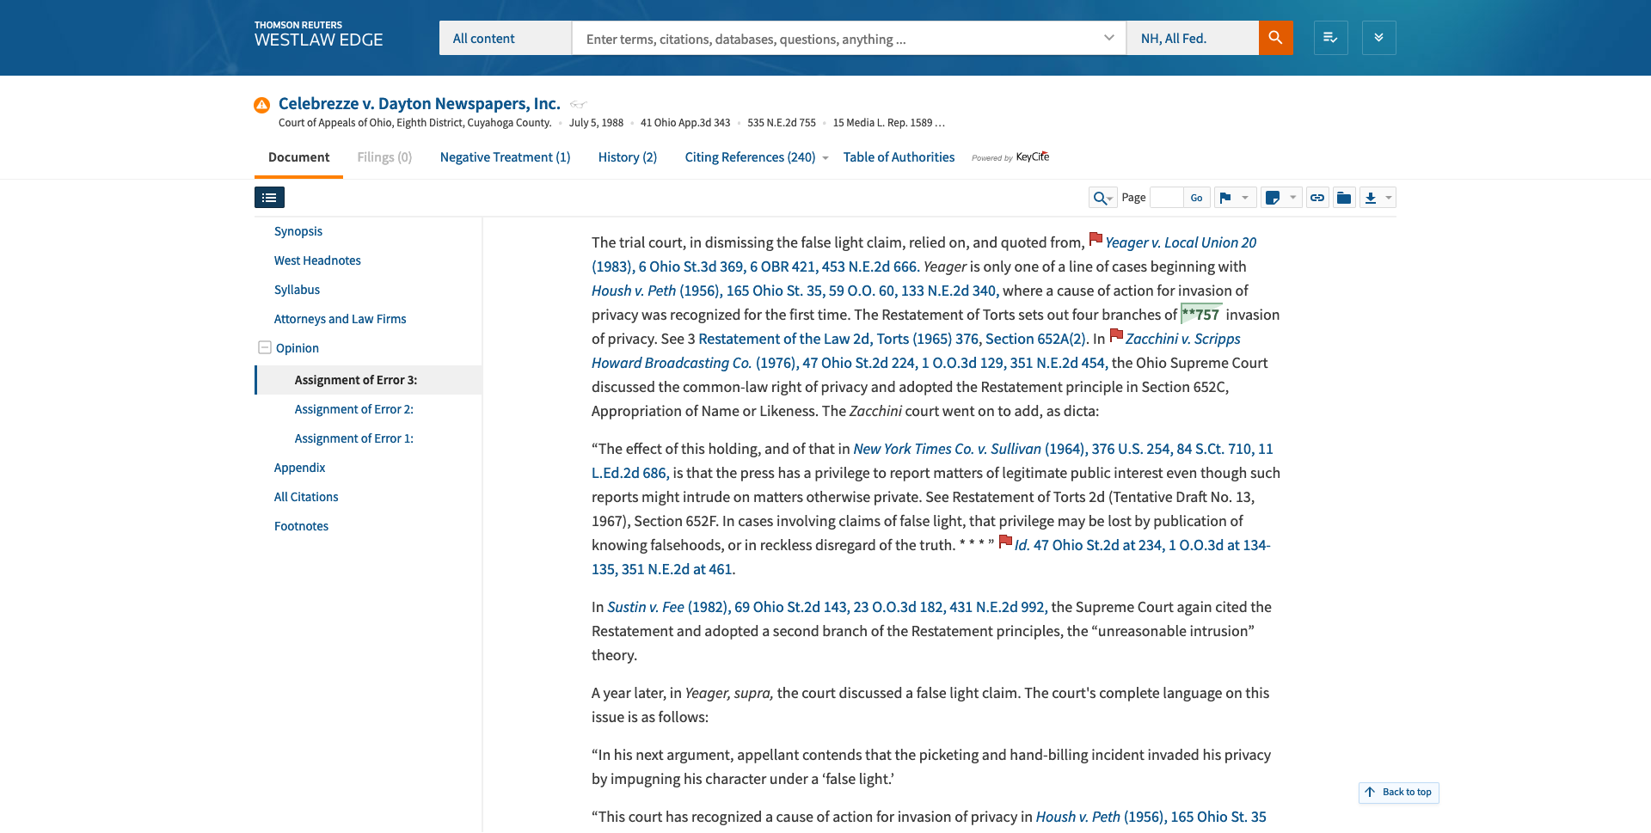Collapse the Opinion section in outline
1651x833 pixels.
click(265, 347)
